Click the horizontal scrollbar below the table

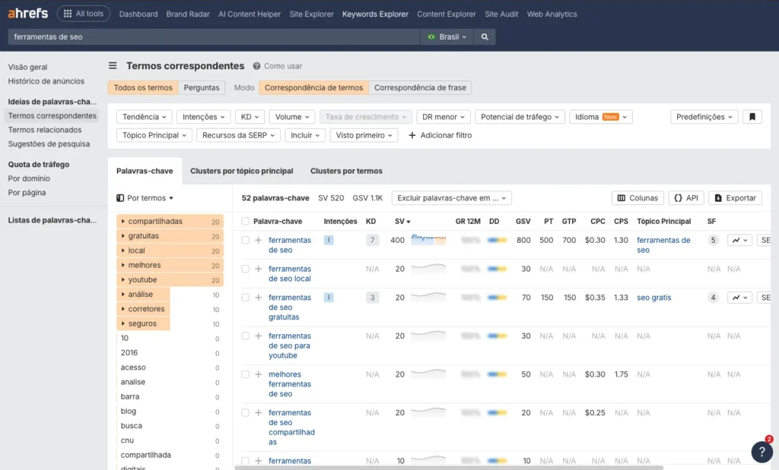[449, 468]
